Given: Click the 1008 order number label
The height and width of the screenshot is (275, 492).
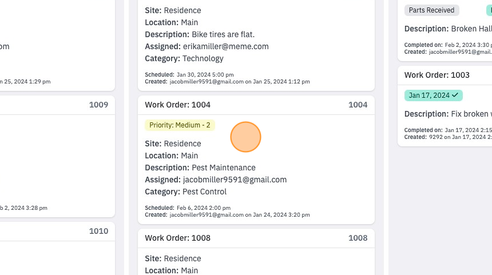Looking at the screenshot, I should pyautogui.click(x=358, y=238).
